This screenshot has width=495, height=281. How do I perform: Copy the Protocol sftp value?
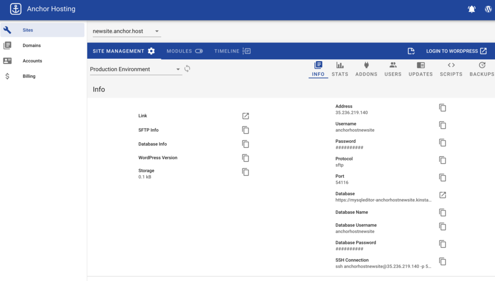point(443,160)
